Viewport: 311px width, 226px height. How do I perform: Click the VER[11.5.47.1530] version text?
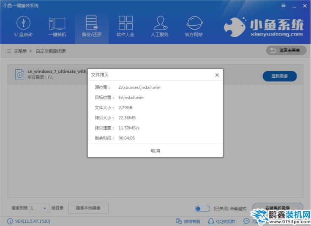pos(33,221)
